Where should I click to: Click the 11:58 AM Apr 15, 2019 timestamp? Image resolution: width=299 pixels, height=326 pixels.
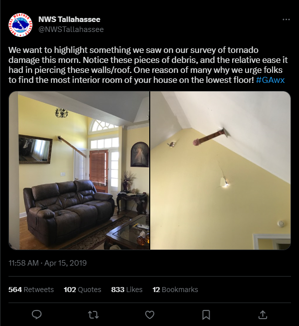click(x=47, y=263)
